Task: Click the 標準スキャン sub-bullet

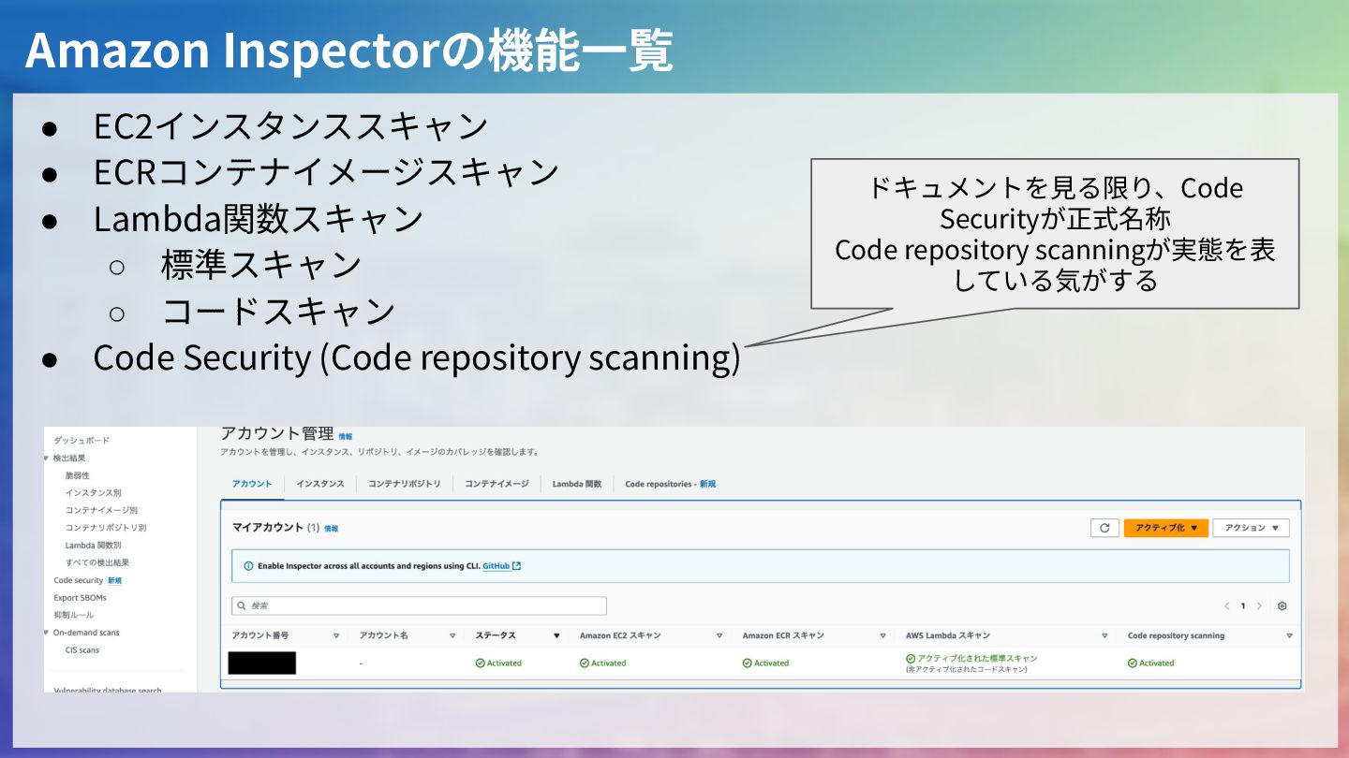Action: click(261, 266)
